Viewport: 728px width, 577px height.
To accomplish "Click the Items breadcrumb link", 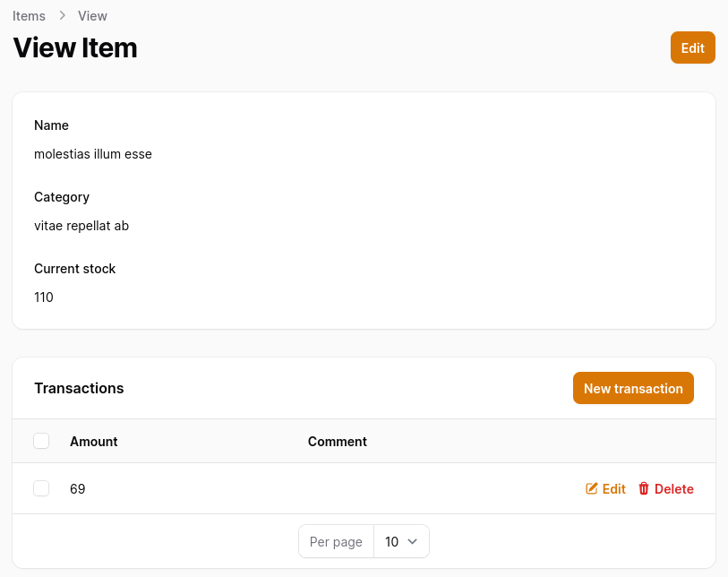I will 29,16.
